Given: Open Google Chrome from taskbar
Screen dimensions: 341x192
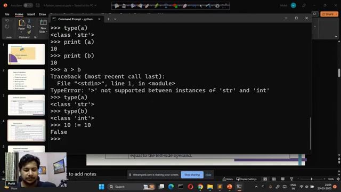Looking at the screenshot, I should (x=200, y=187).
